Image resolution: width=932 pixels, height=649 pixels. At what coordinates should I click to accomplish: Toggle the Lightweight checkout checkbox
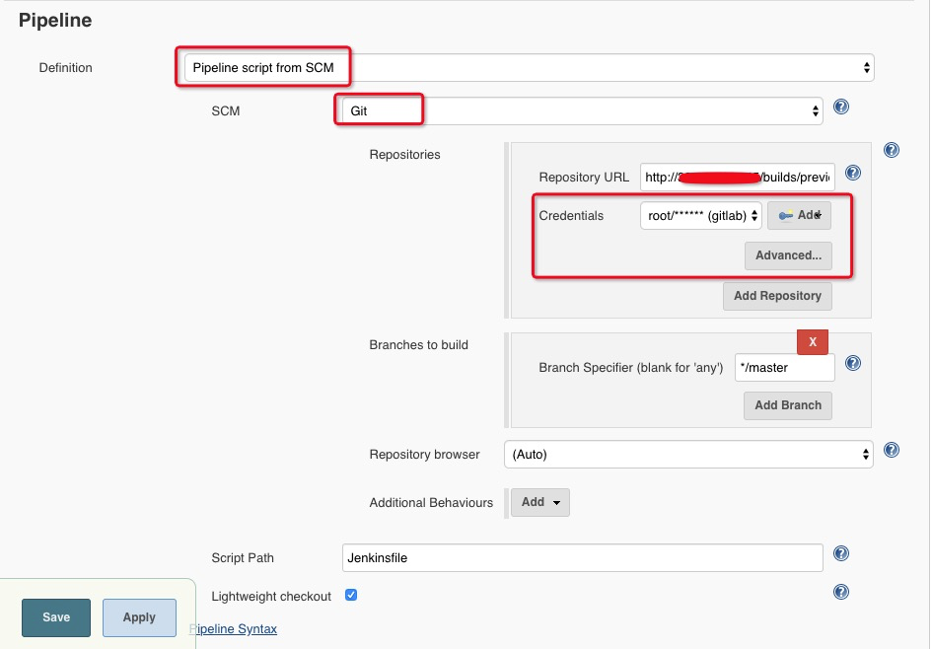[x=351, y=595]
